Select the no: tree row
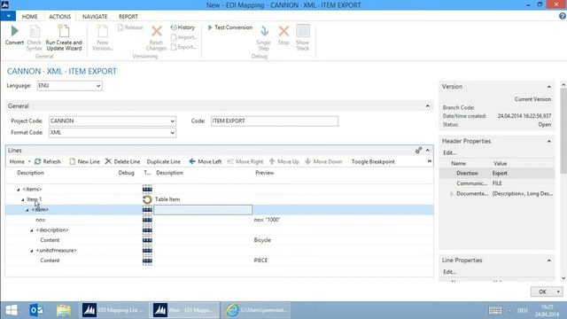Image resolution: width=567 pixels, height=319 pixels. 219,220
